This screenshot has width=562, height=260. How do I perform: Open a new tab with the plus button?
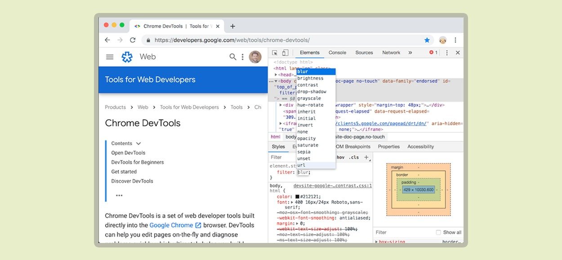[x=232, y=26]
